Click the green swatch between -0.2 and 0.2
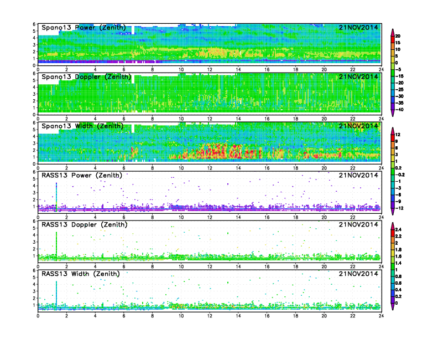 coord(393,172)
